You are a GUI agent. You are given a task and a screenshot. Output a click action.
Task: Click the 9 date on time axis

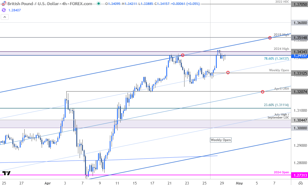coord(100,183)
